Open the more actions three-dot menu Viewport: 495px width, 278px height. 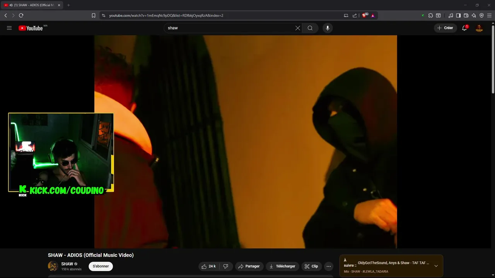tap(329, 266)
